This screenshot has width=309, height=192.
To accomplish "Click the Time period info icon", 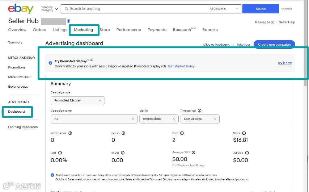I will coord(199,111).
